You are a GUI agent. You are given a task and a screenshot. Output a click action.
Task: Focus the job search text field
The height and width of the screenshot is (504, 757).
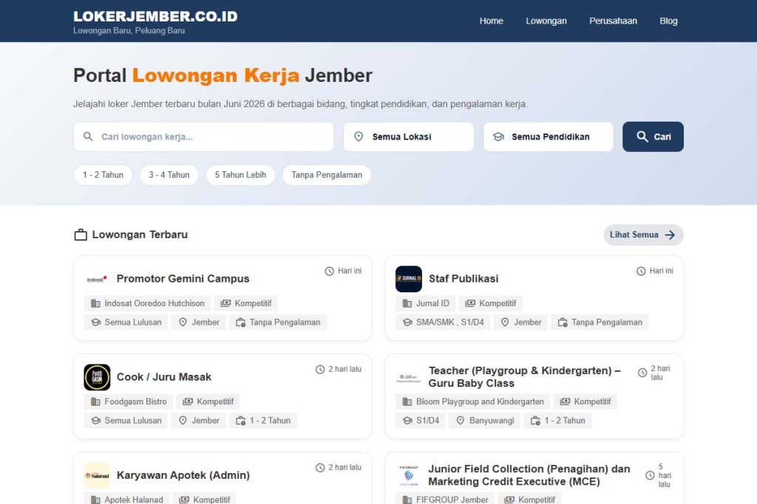tap(203, 137)
